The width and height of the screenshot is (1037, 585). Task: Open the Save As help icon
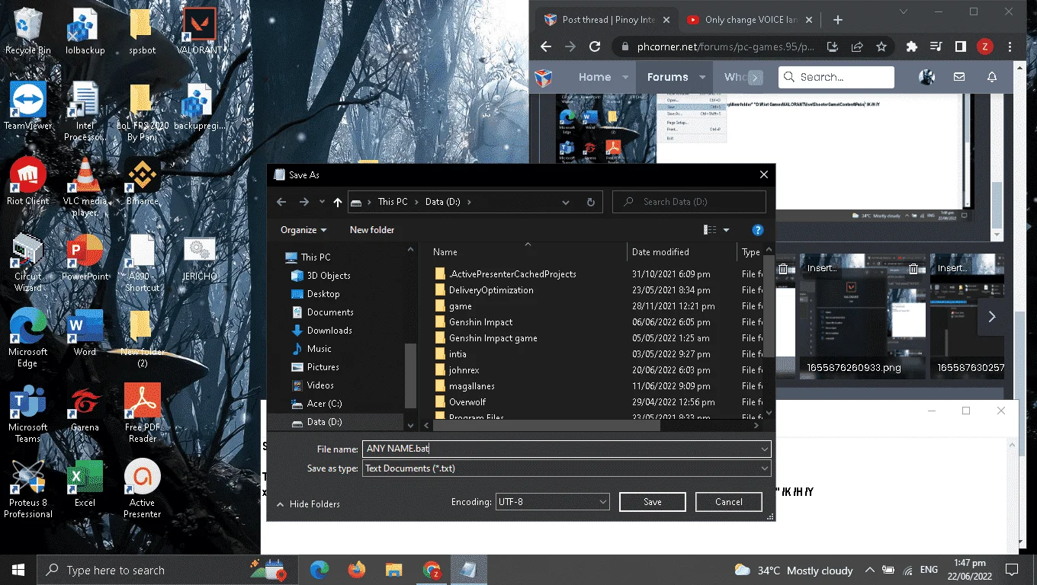[758, 229]
